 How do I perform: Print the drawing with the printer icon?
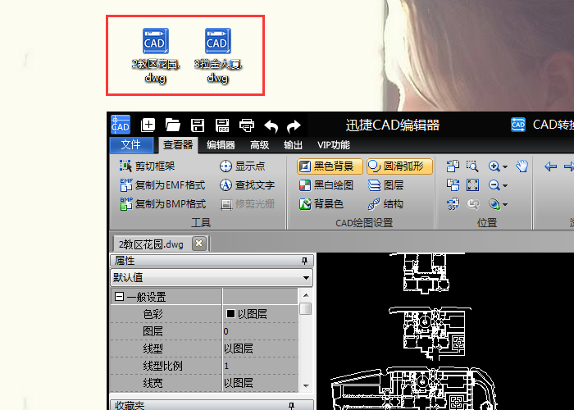[247, 125]
